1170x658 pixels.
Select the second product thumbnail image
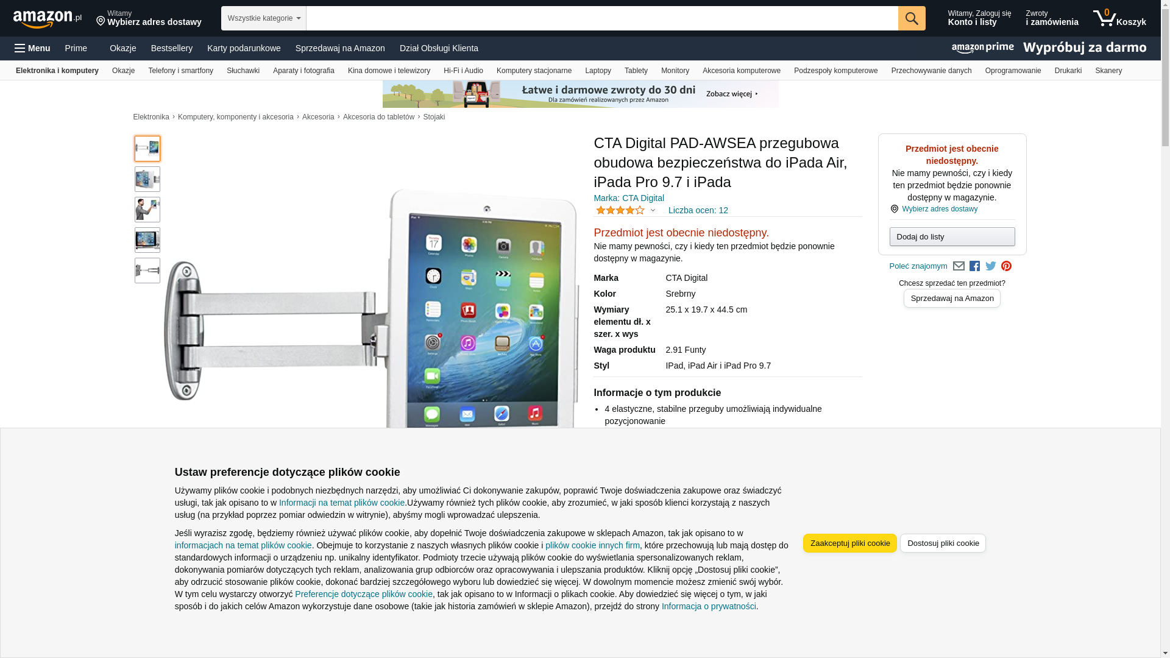[147, 179]
